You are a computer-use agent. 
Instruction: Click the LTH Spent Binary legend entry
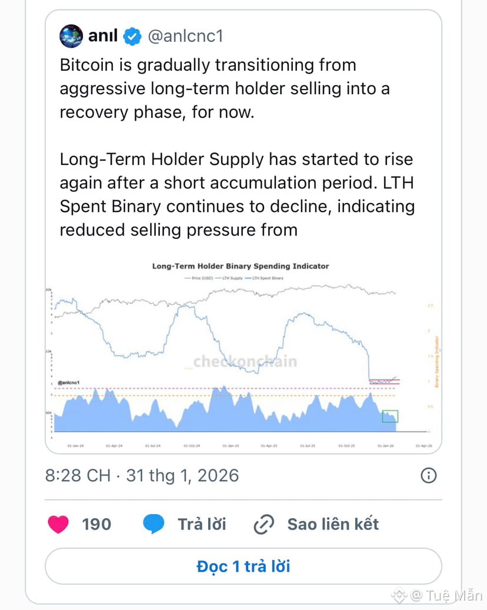[268, 277]
